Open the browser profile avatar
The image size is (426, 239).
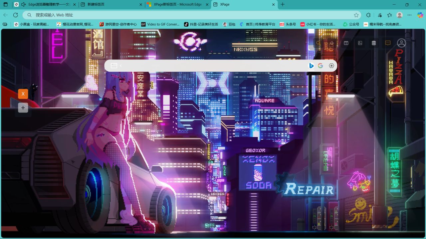[400, 15]
